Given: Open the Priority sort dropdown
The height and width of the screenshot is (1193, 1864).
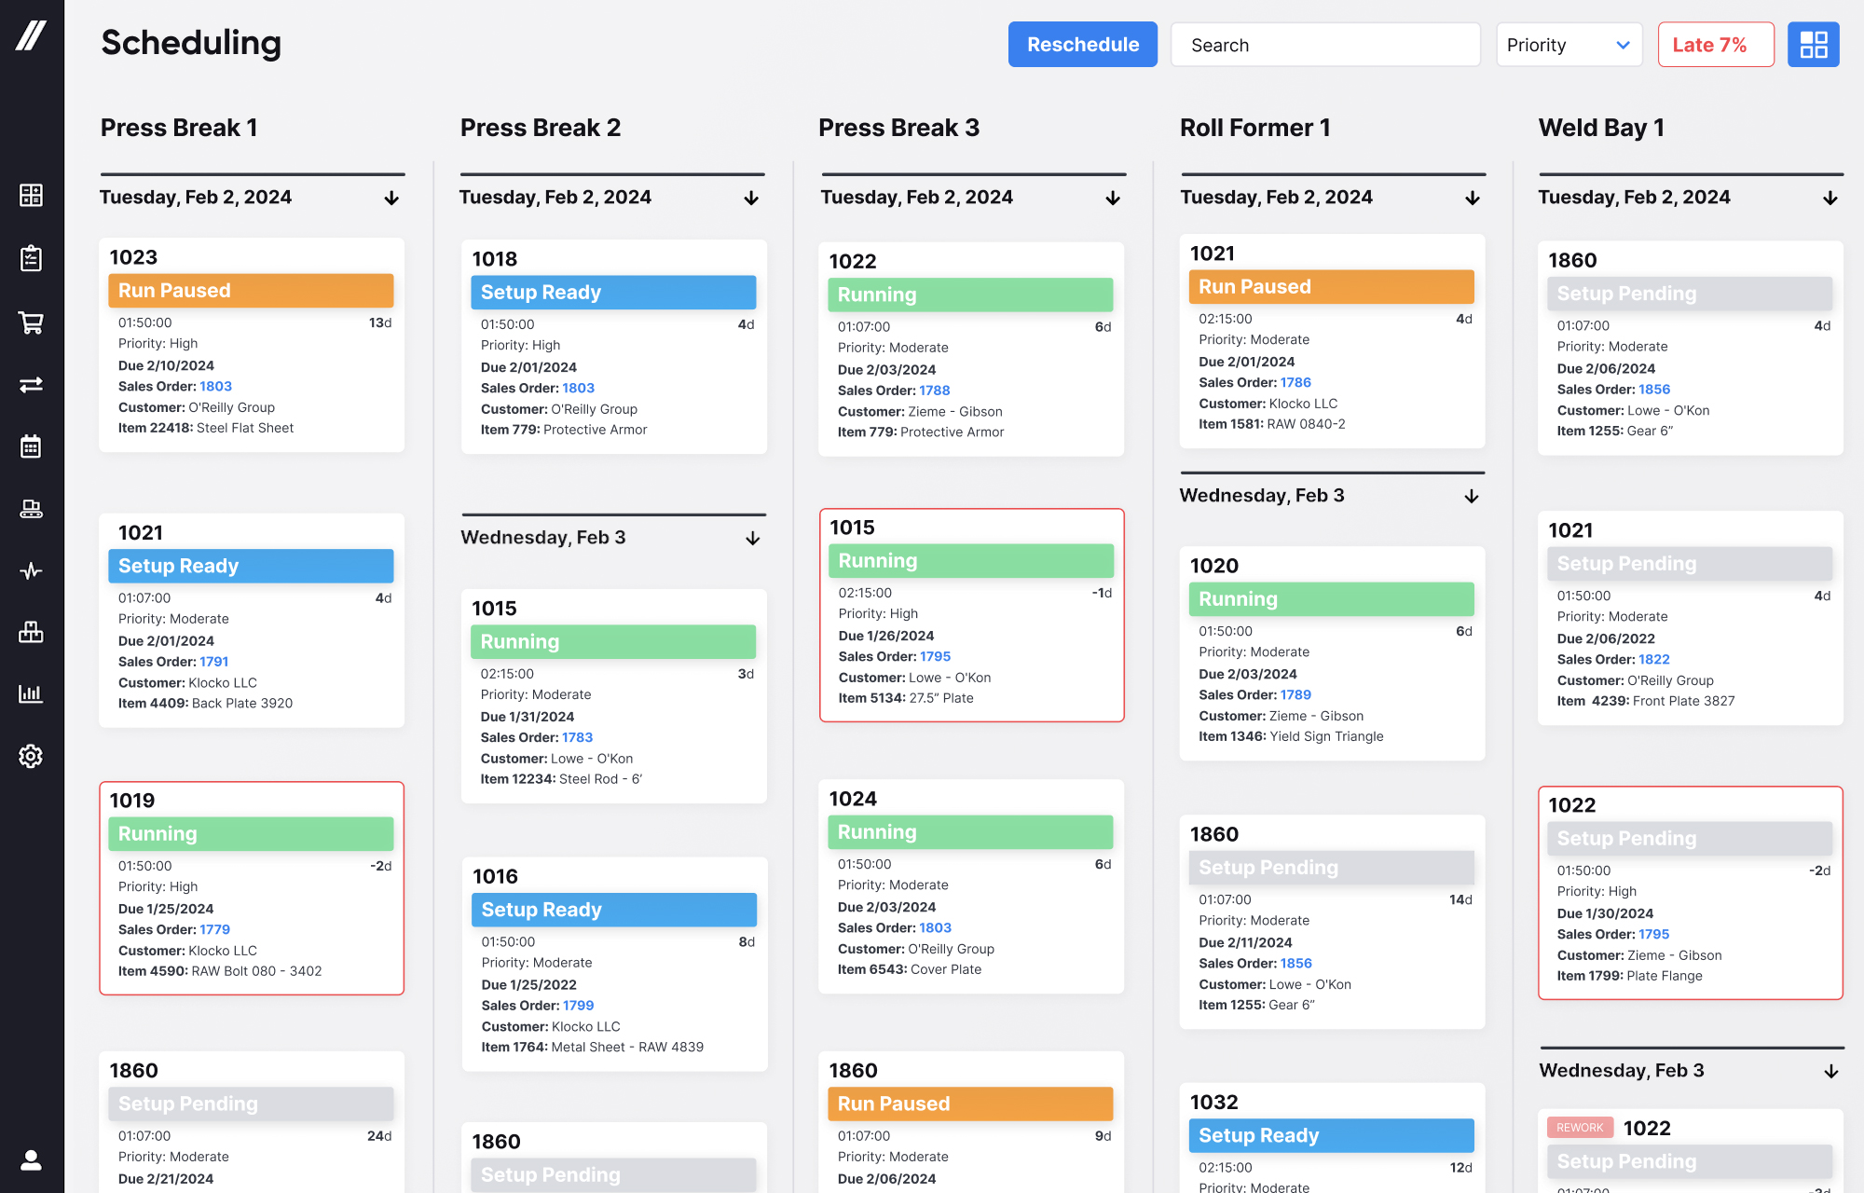Looking at the screenshot, I should click(x=1569, y=45).
